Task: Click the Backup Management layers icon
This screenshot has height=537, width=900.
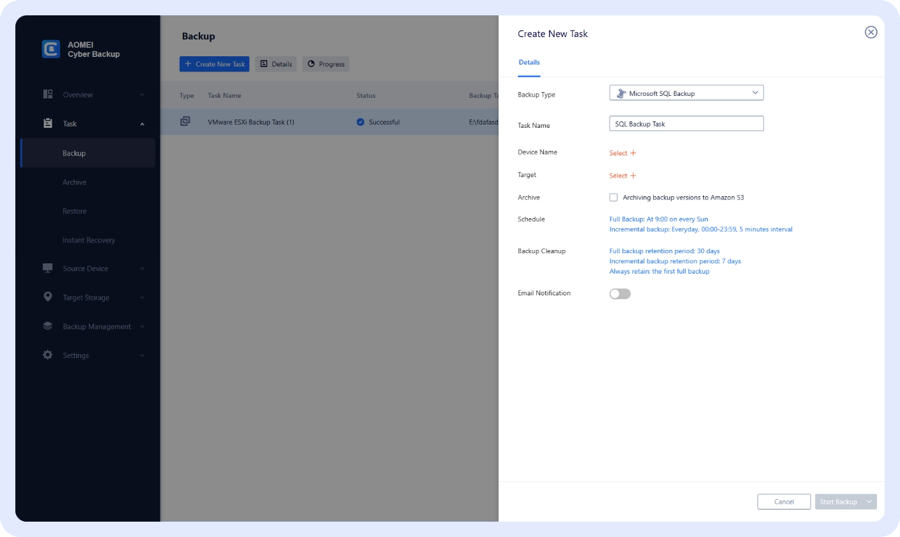Action: click(48, 326)
